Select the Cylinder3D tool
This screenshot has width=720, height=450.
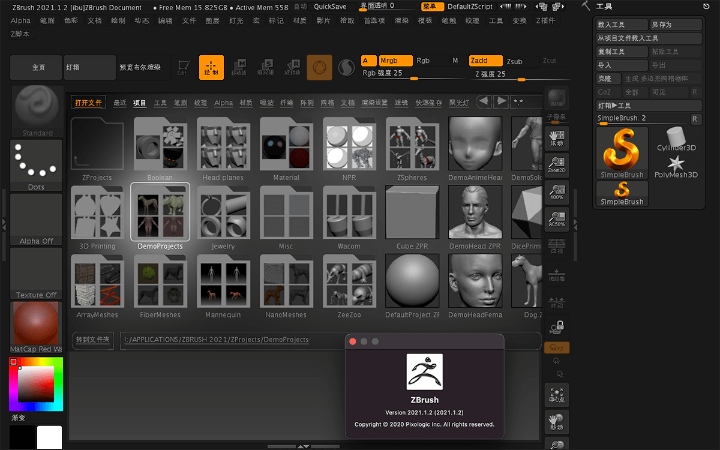click(676, 139)
